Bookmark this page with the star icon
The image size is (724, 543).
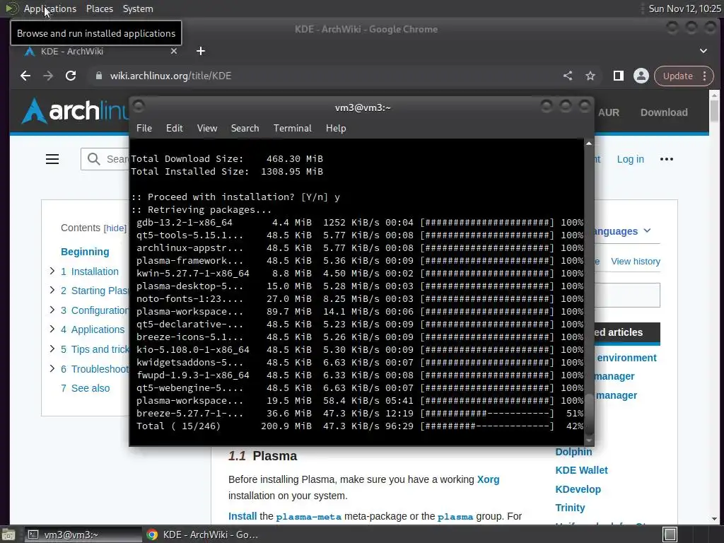[590, 76]
